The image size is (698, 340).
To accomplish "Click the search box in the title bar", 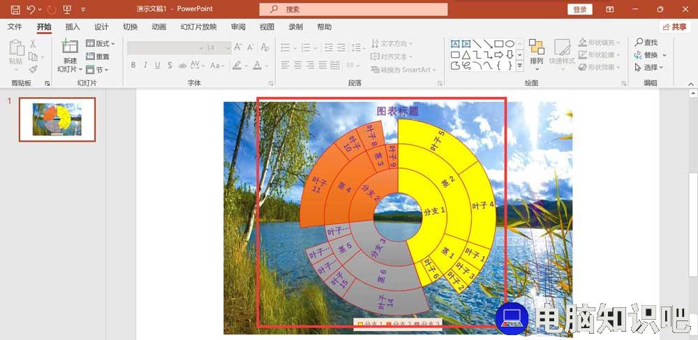I will 353,9.
